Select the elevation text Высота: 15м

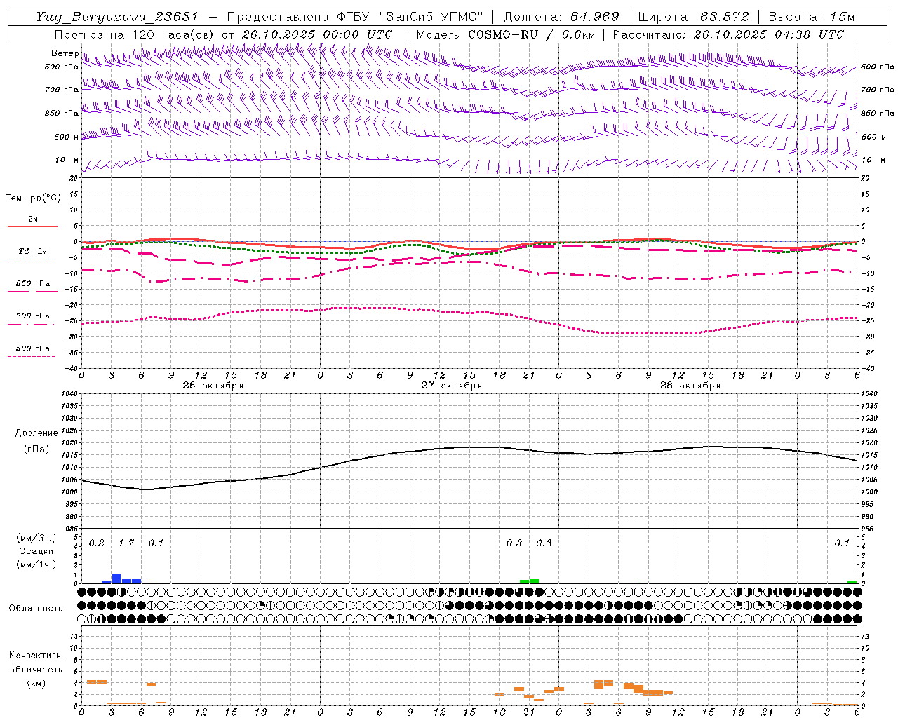812,17
